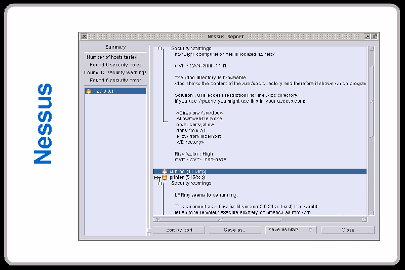Click the 'CVE : CAN-2000-1190' line

(200, 66)
